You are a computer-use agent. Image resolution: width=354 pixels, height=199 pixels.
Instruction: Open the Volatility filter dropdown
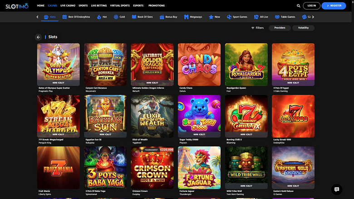tap(303, 28)
